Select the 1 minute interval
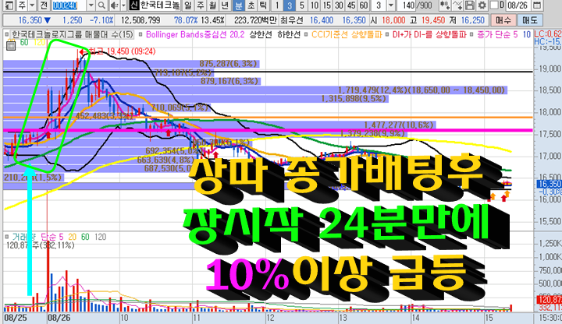Image resolution: width=562 pixels, height=324 pixels. (x=276, y=5)
